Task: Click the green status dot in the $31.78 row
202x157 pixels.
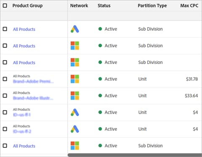Action: 100,79
